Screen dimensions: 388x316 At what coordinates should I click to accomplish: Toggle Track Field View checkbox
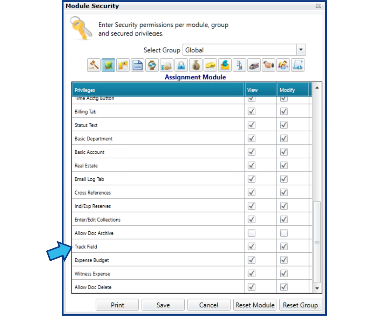pos(252,247)
